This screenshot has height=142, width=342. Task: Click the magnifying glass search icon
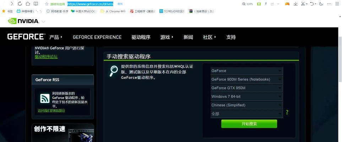(113, 71)
